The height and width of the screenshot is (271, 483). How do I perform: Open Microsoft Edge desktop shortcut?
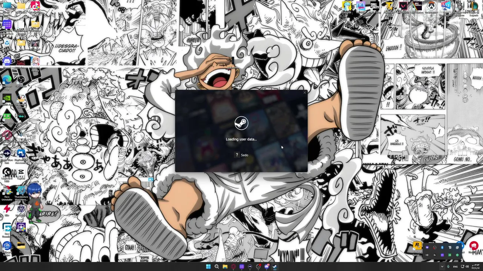7,81
